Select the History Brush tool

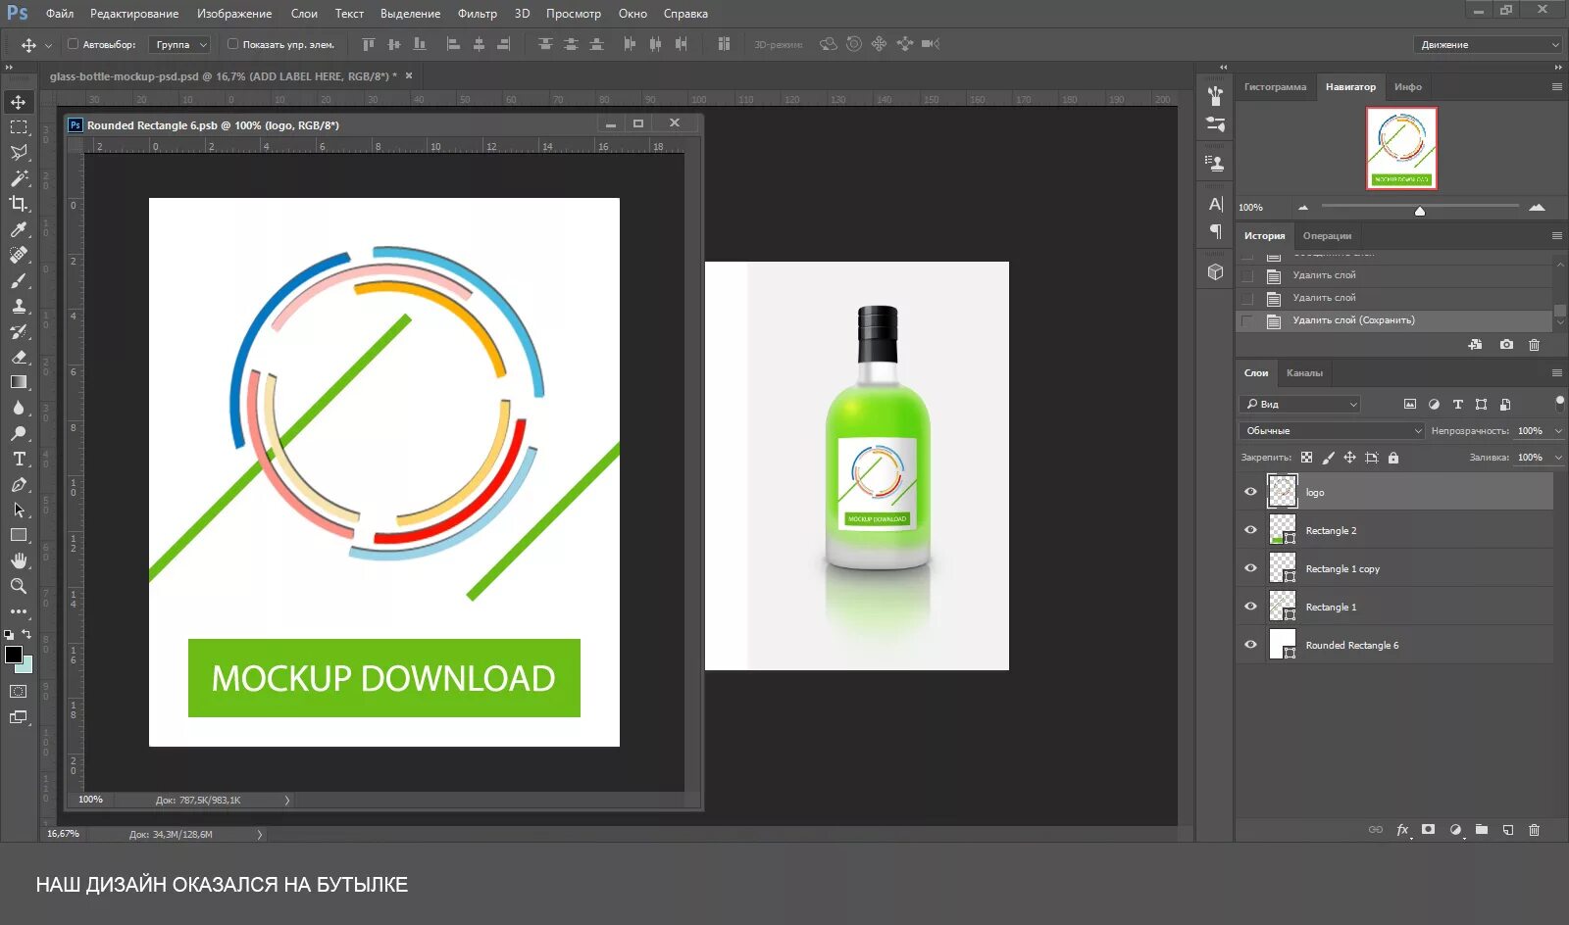pos(19,331)
